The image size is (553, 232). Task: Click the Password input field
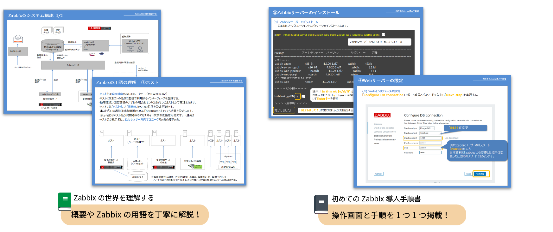pyautogui.click(x=430, y=153)
